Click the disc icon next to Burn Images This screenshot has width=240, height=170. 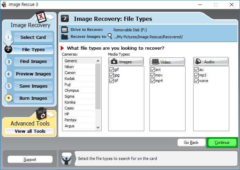click(9, 98)
